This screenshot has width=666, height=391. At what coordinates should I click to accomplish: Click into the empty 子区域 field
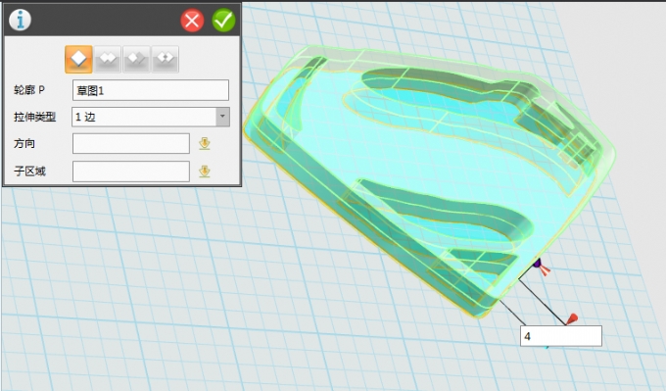click(x=131, y=171)
